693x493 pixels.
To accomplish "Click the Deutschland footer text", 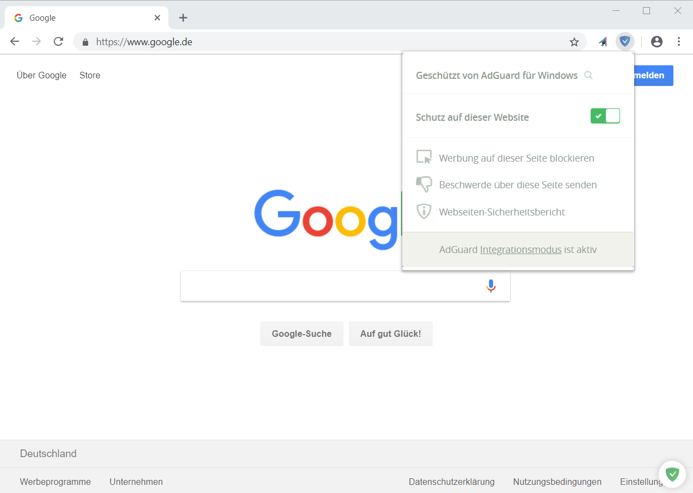I will click(48, 454).
